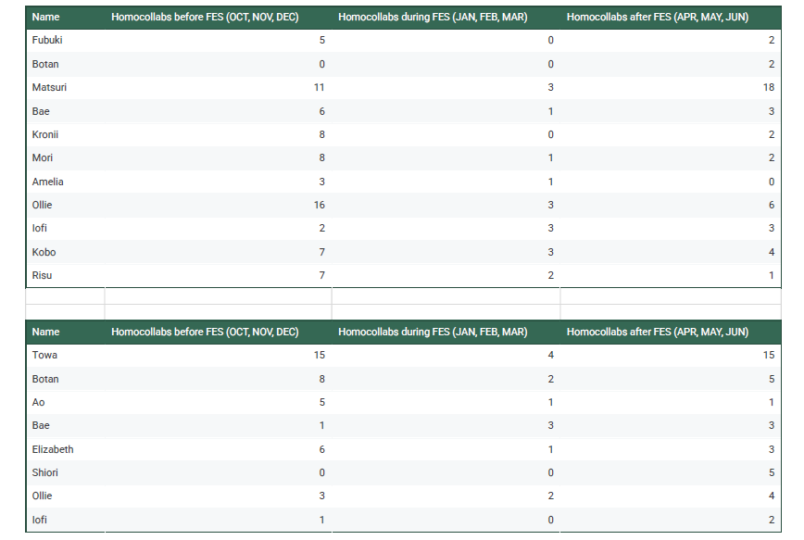Click Fubuki's after-FES value 2

coord(772,40)
